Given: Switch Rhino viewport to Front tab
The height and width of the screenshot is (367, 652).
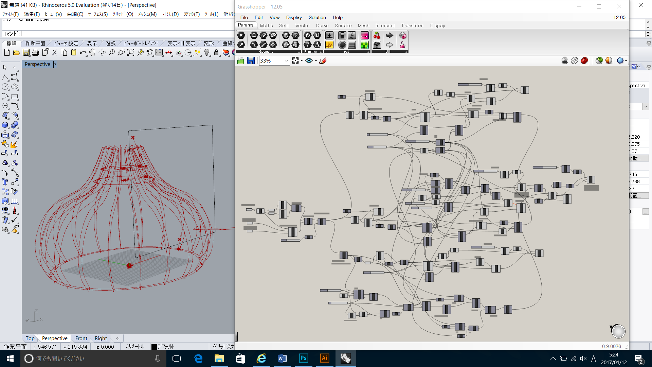Looking at the screenshot, I should pos(81,338).
